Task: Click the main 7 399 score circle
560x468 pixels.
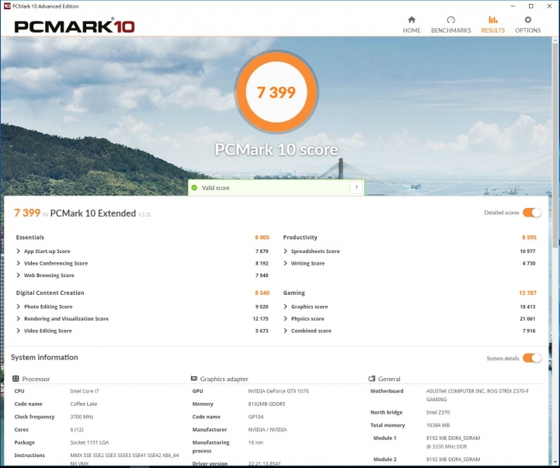Action: pyautogui.click(x=276, y=92)
